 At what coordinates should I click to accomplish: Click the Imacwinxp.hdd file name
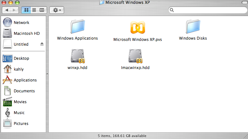click(135, 68)
